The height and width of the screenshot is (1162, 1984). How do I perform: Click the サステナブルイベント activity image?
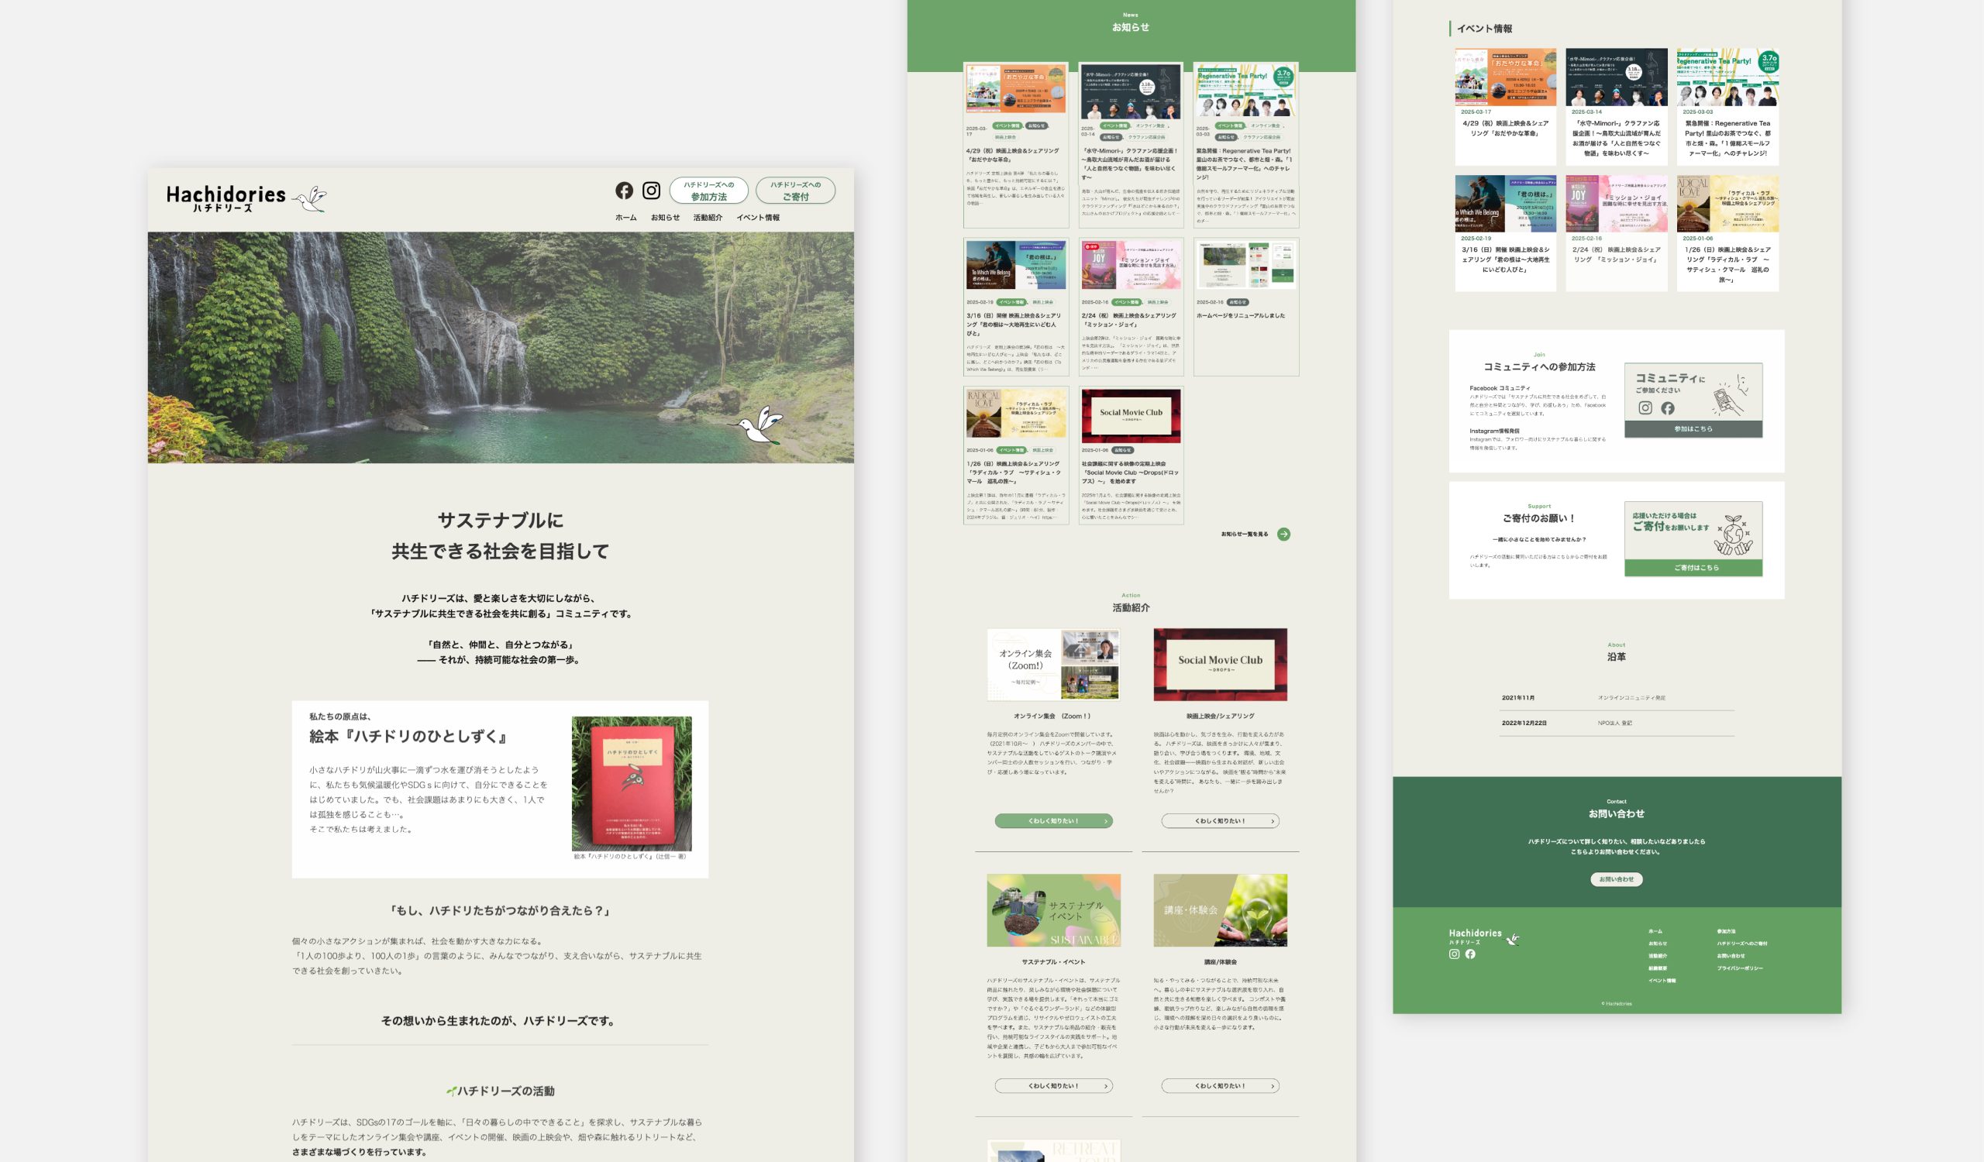click(x=1053, y=910)
